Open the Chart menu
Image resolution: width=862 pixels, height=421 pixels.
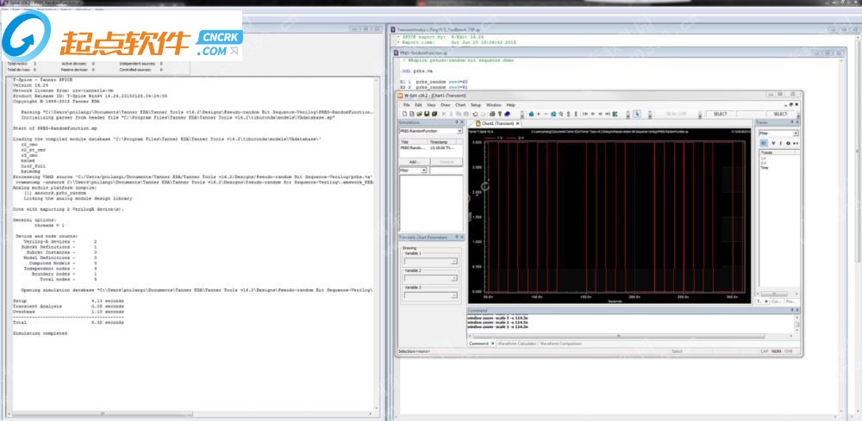point(460,104)
